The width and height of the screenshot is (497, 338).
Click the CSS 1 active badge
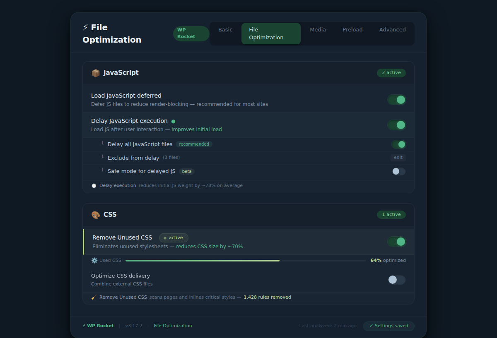pyautogui.click(x=391, y=215)
